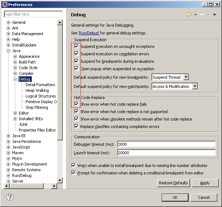The image size is (222, 207).
Task: Expand the Run/Debug tree node
Action: click(8, 175)
